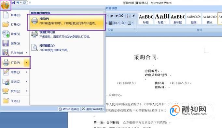
Task: Click 关闭(C) to close the document
Action: [11, 101]
